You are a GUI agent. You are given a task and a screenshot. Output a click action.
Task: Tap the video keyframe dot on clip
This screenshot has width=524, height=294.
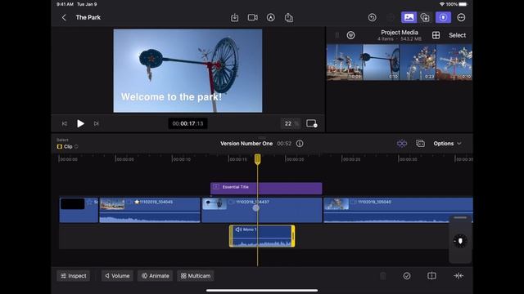pyautogui.click(x=255, y=208)
